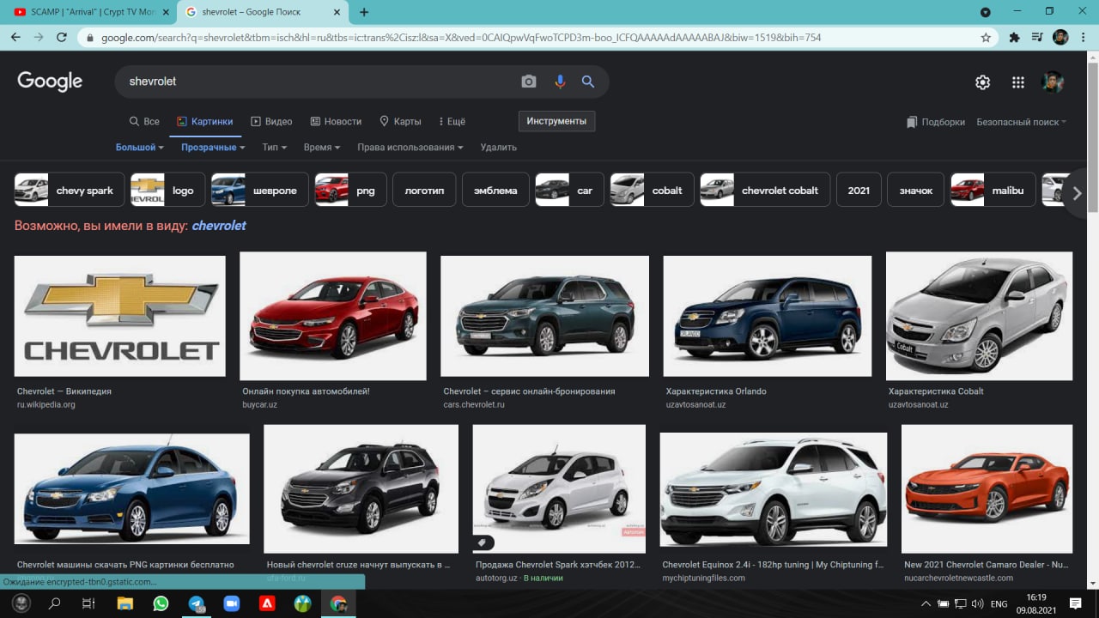Open Zoom from the taskbar
Screen dimensions: 1099x618
[x=231, y=603]
